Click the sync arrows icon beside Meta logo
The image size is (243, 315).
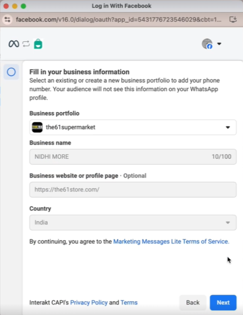pyautogui.click(x=26, y=44)
